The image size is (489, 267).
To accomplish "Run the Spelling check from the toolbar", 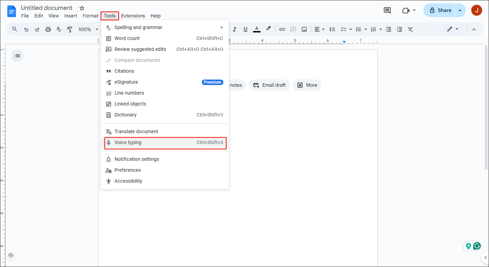I will coord(59,29).
